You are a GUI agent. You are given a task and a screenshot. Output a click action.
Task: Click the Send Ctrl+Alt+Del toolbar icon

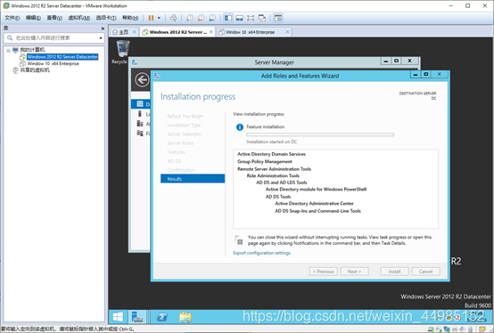(174, 18)
